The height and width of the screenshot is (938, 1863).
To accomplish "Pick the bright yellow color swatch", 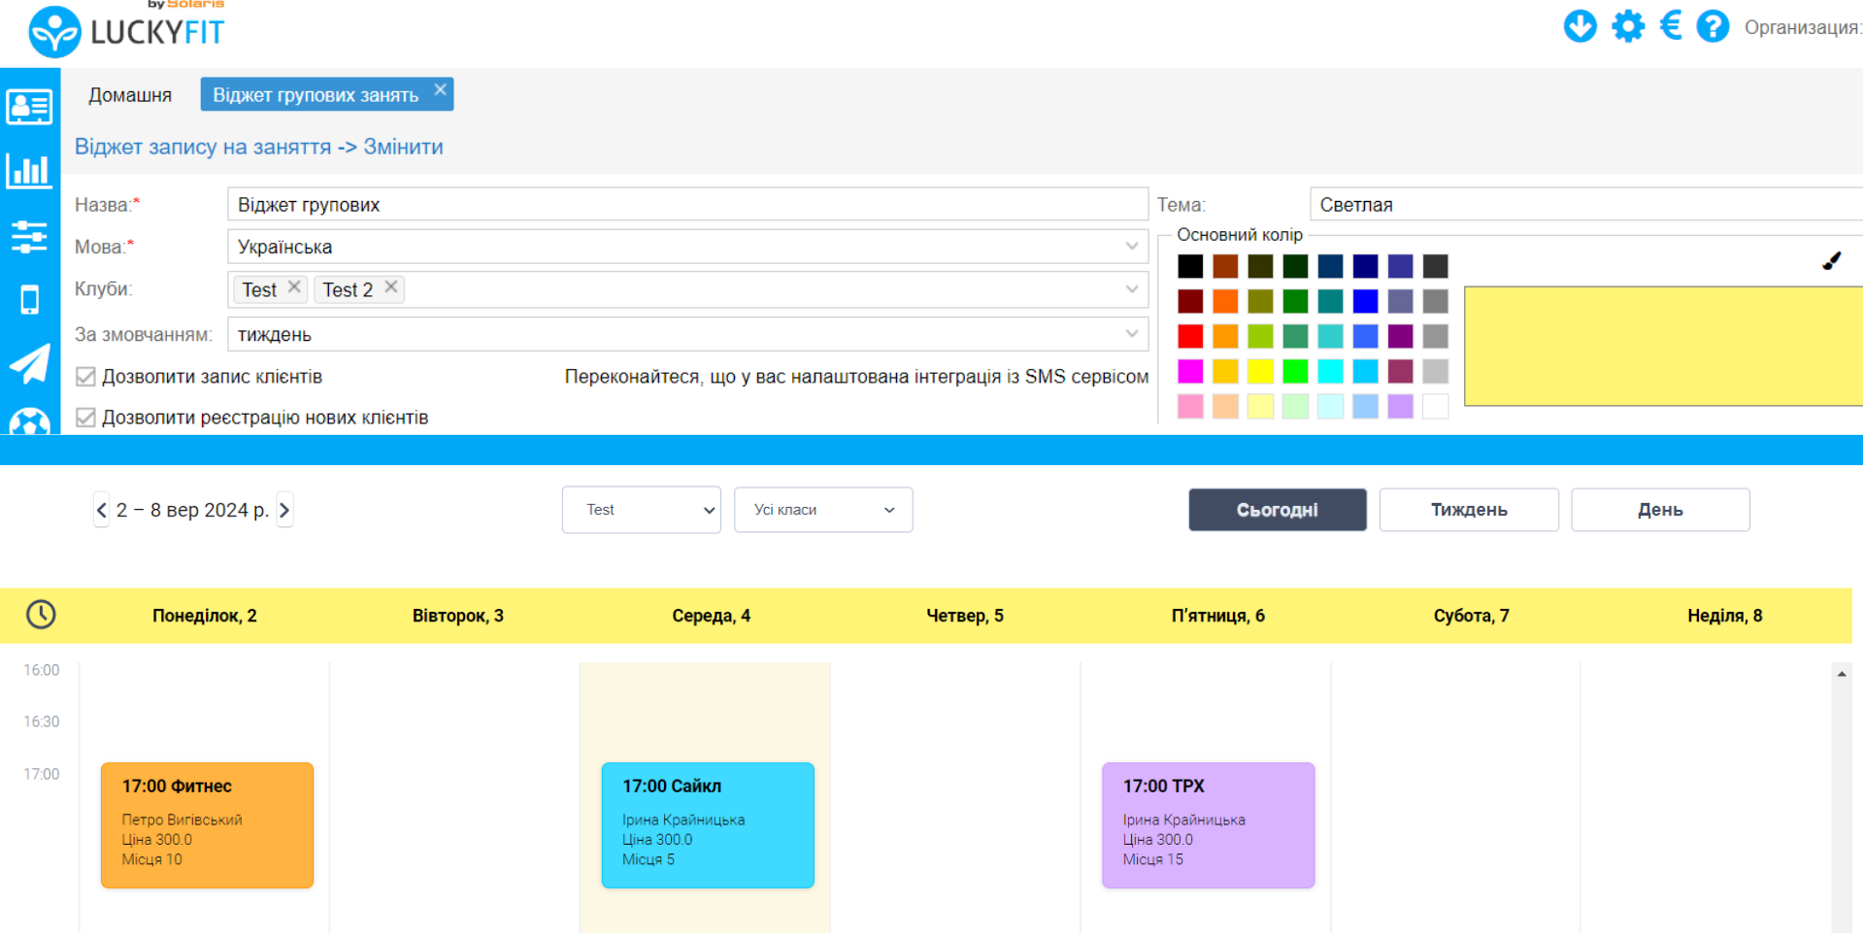I will point(1260,371).
